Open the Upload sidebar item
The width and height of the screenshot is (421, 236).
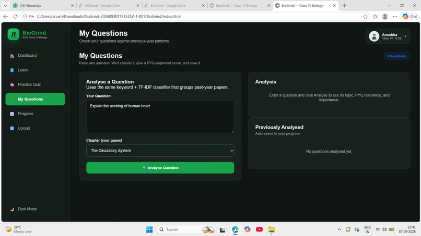click(x=35, y=128)
